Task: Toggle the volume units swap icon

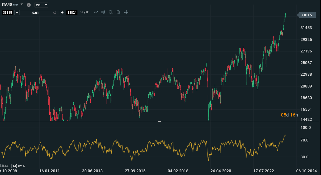Action: [x=55, y=13]
